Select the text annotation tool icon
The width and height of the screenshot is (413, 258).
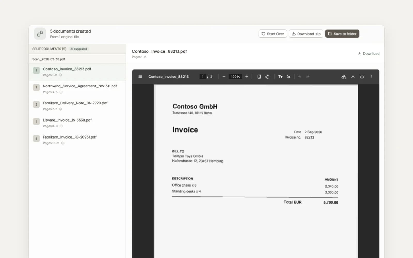280,77
